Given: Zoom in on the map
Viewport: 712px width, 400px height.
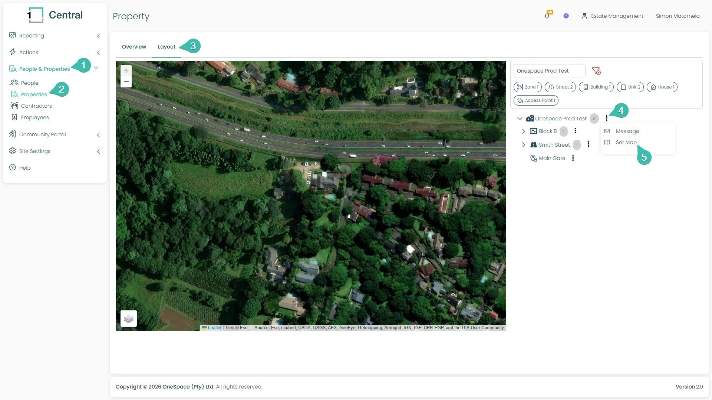Looking at the screenshot, I should coord(126,71).
